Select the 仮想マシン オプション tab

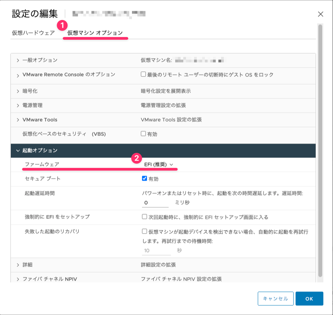pos(95,33)
